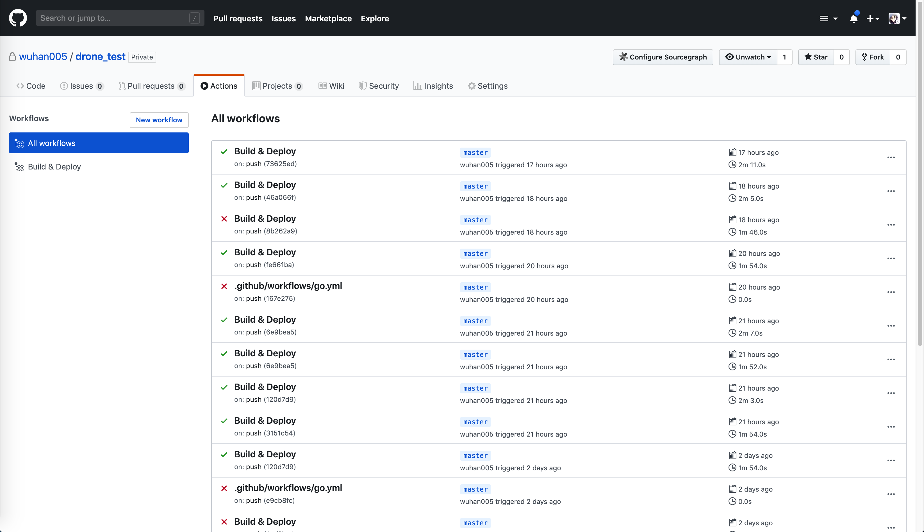
Task: Open kebab menu on the newest Build & Deploy run
Action: click(x=891, y=157)
